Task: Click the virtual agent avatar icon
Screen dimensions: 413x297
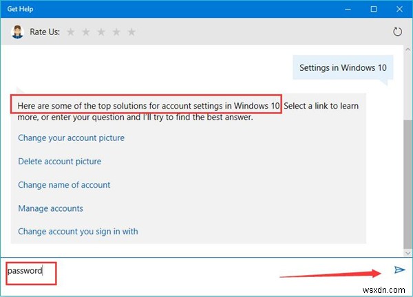Action: 18,32
